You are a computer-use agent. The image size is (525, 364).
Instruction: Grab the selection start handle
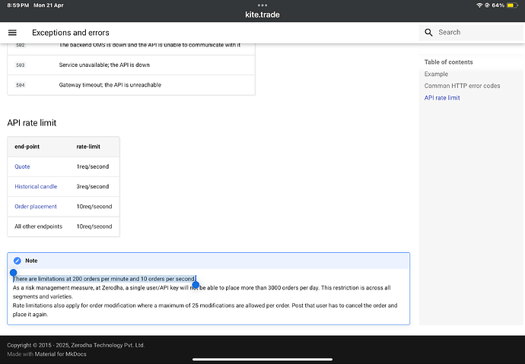tap(14, 273)
